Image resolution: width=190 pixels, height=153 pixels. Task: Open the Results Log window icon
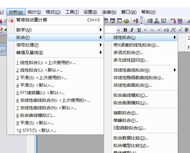pyautogui.click(x=106, y=21)
